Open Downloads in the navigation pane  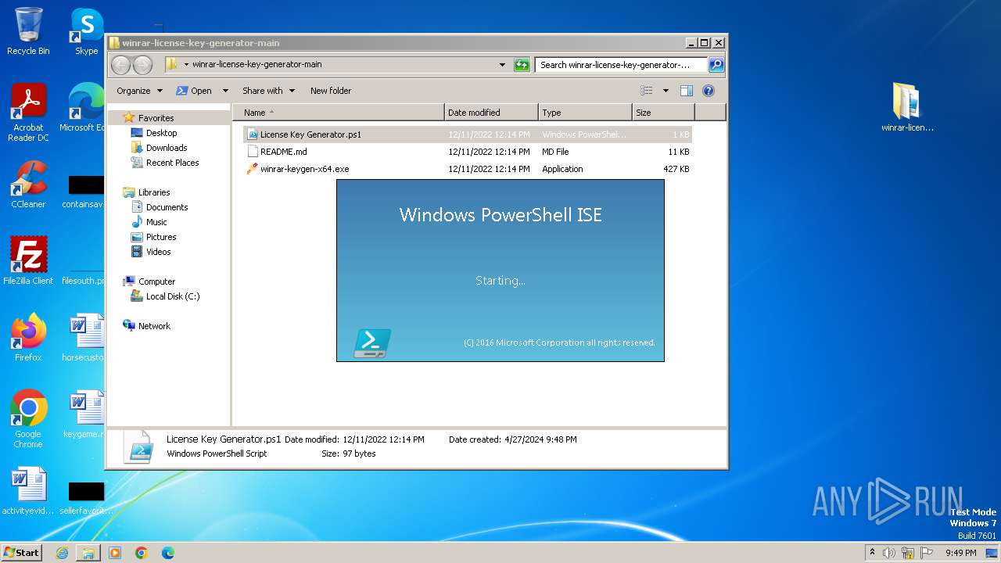pos(166,148)
